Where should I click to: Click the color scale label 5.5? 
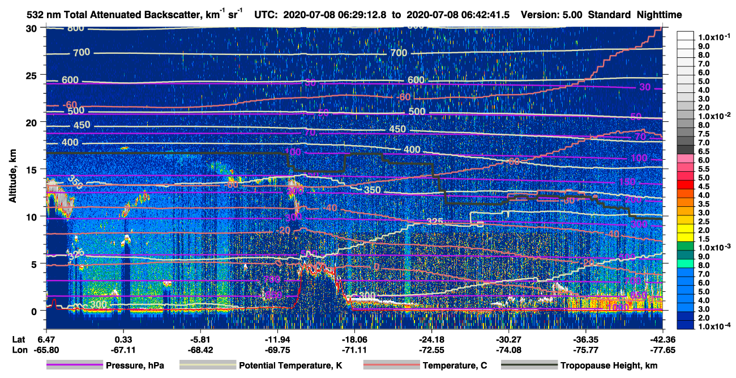(704, 169)
